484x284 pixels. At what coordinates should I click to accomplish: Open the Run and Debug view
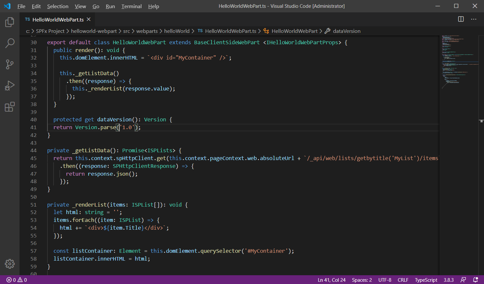tap(10, 86)
